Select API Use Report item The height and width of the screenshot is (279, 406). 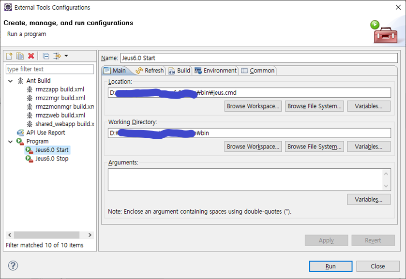coord(45,133)
